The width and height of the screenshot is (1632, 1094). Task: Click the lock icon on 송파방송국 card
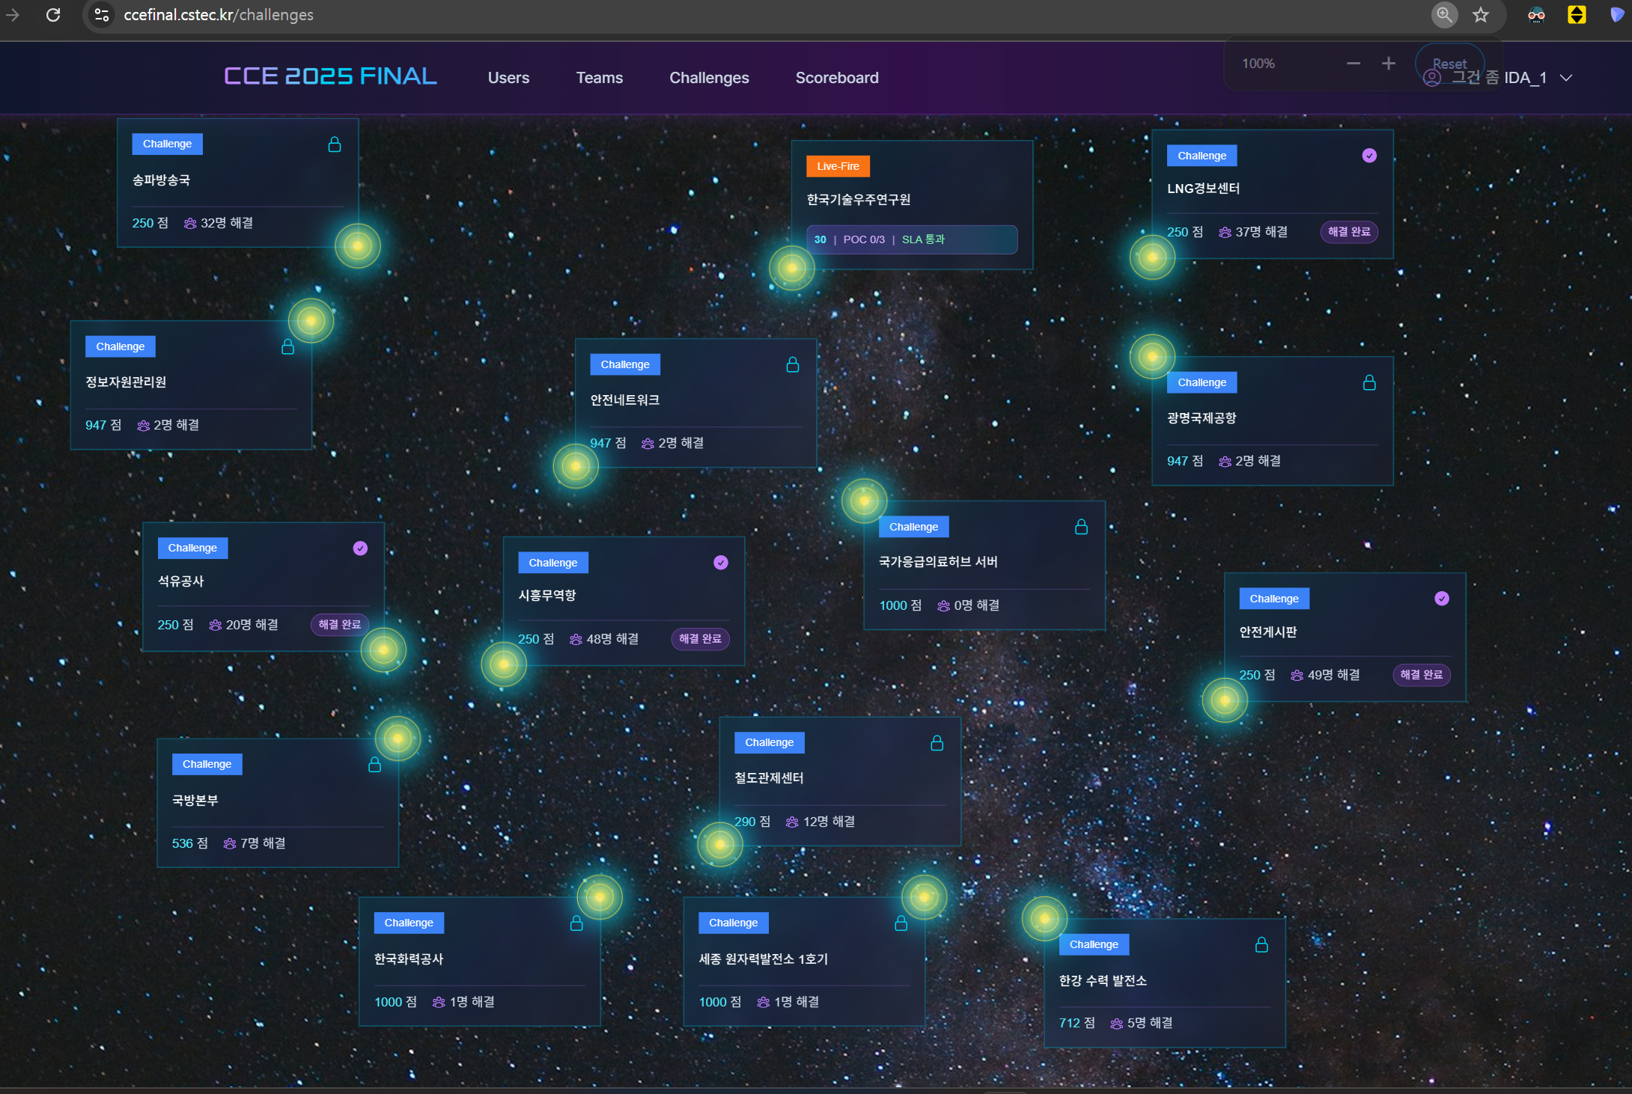coord(335,144)
